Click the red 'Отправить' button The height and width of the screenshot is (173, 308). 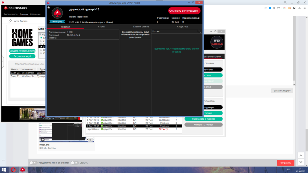[286, 163]
